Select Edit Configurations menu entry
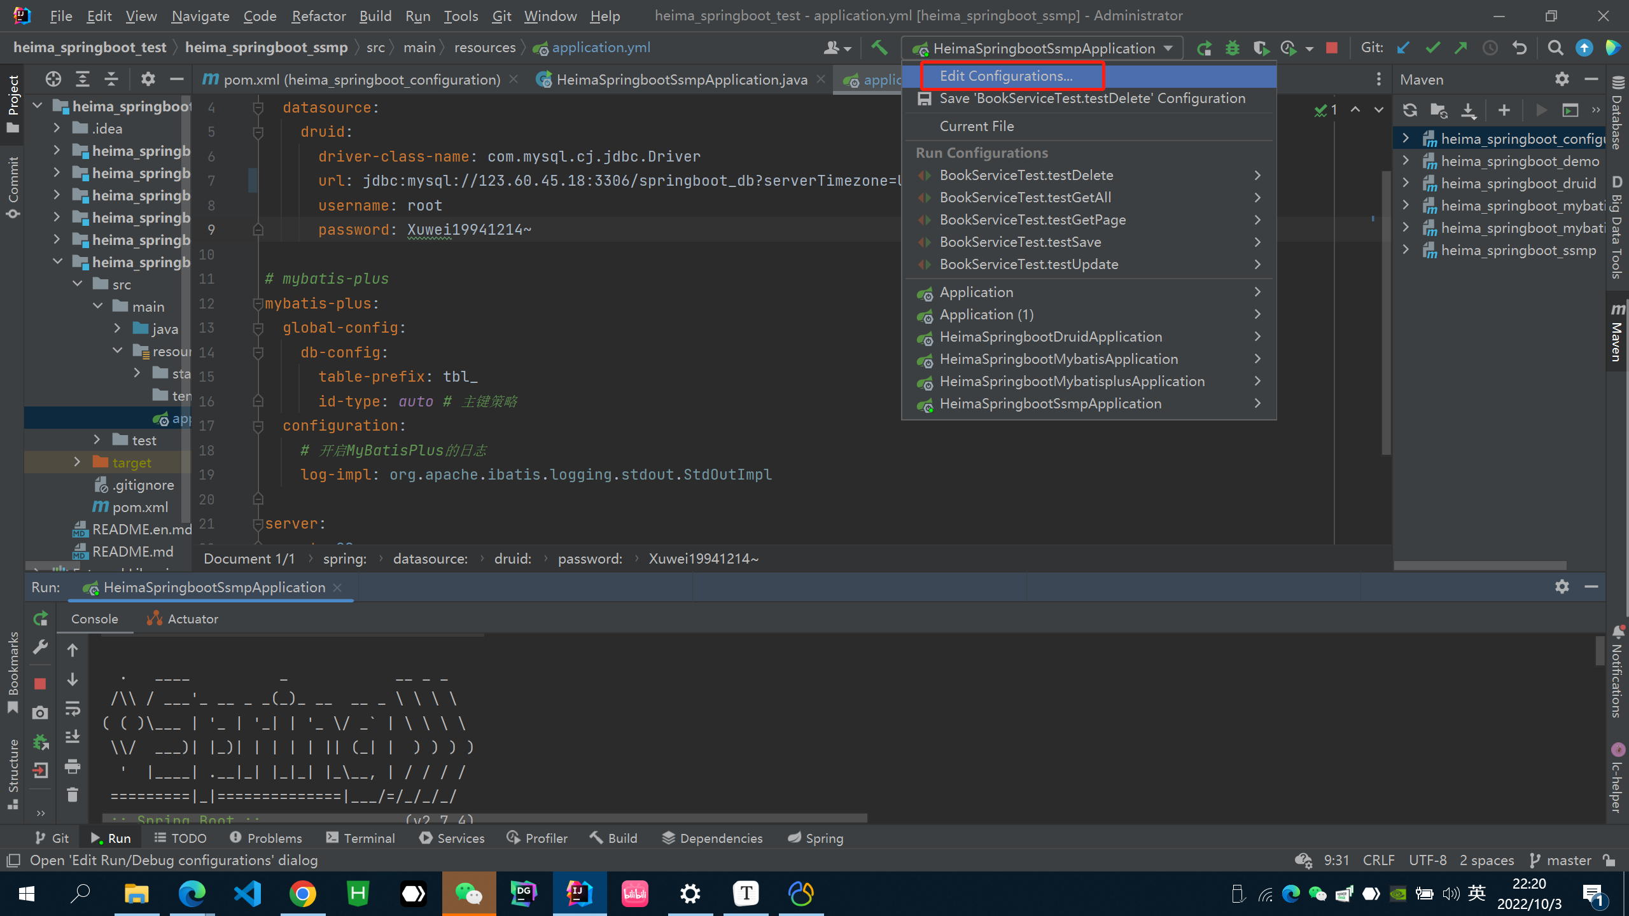The height and width of the screenshot is (916, 1629). pos(1005,76)
